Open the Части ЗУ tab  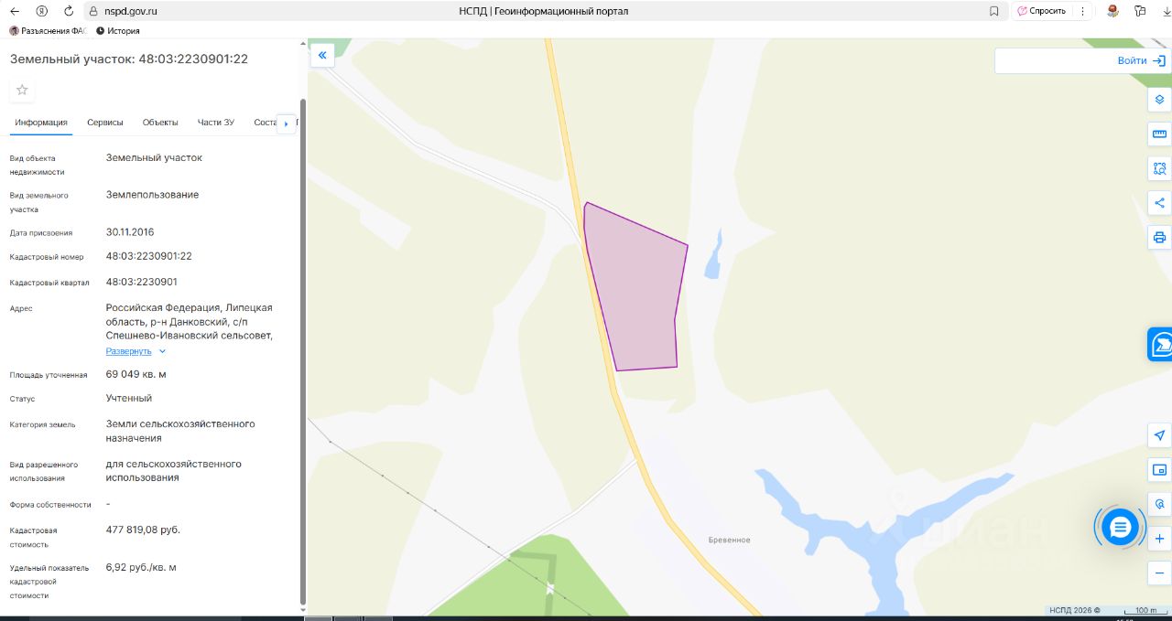pos(216,123)
